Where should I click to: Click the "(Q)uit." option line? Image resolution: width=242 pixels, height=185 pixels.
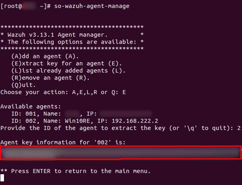tap(24, 85)
